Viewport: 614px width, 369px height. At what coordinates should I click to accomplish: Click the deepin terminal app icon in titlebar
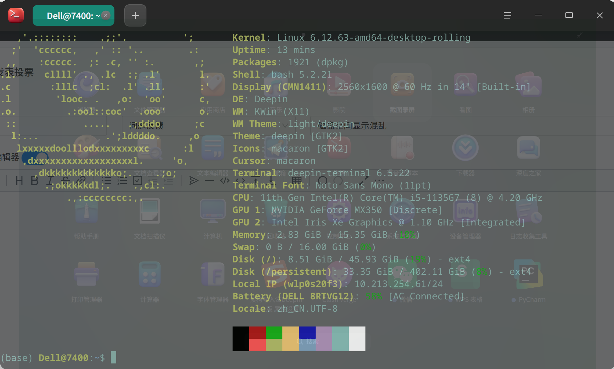(x=16, y=15)
